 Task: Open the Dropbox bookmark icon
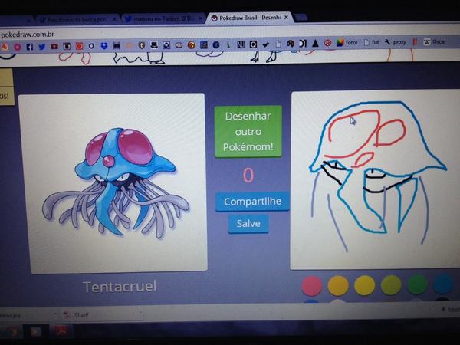coord(104,46)
